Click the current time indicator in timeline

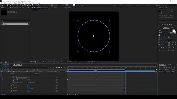(x=125, y=68)
